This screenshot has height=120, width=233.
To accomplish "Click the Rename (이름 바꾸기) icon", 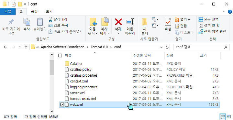I will 130,22.
